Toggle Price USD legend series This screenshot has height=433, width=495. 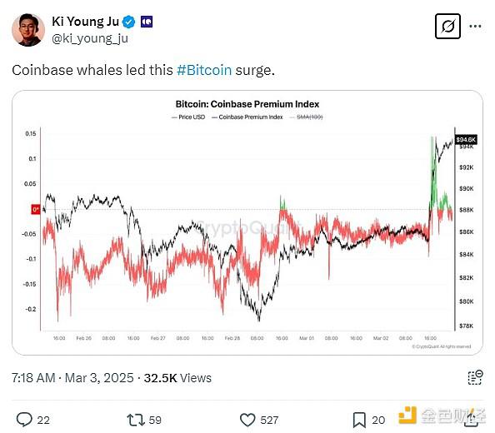pyautogui.click(x=188, y=117)
